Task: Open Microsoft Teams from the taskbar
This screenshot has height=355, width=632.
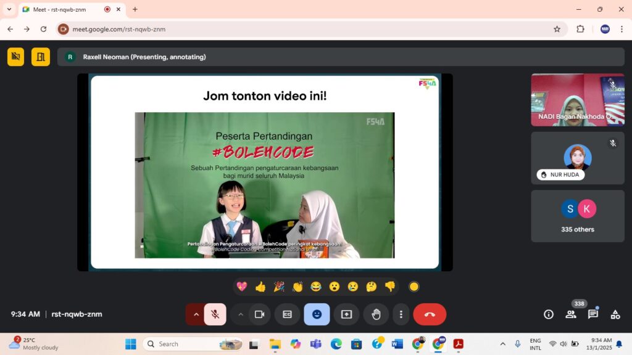Action: coord(315,344)
